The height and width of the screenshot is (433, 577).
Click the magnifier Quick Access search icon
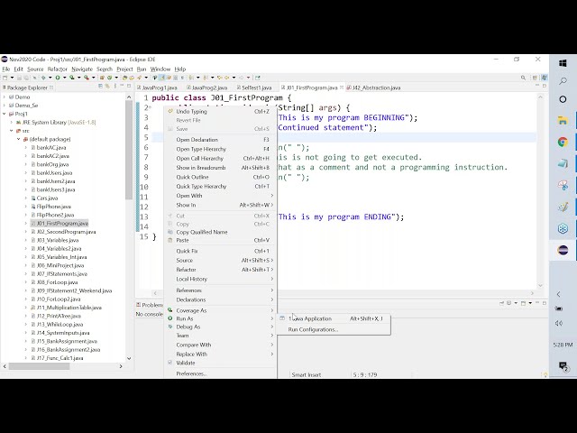(523, 78)
